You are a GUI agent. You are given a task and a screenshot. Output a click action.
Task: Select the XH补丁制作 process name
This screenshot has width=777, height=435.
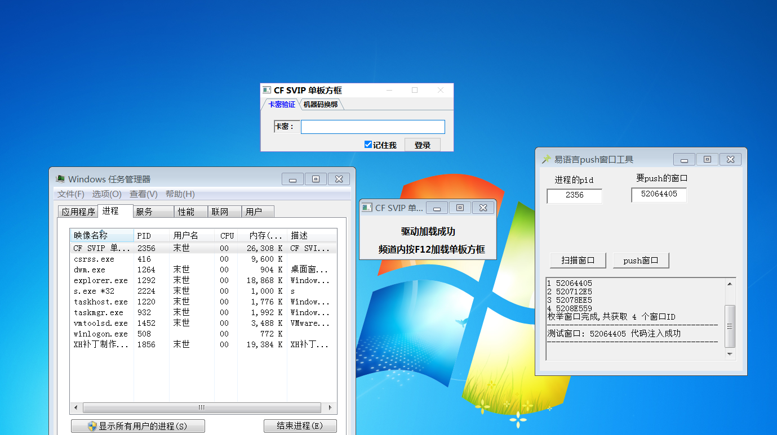click(102, 344)
